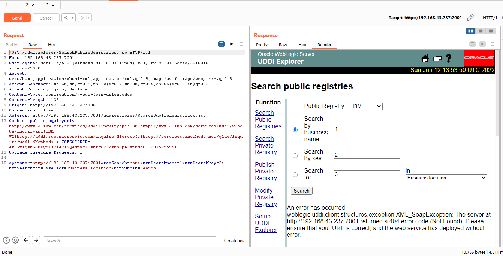Switch Response view to Hex
Image resolution: width=503 pixels, height=256 pixels.
[302, 45]
